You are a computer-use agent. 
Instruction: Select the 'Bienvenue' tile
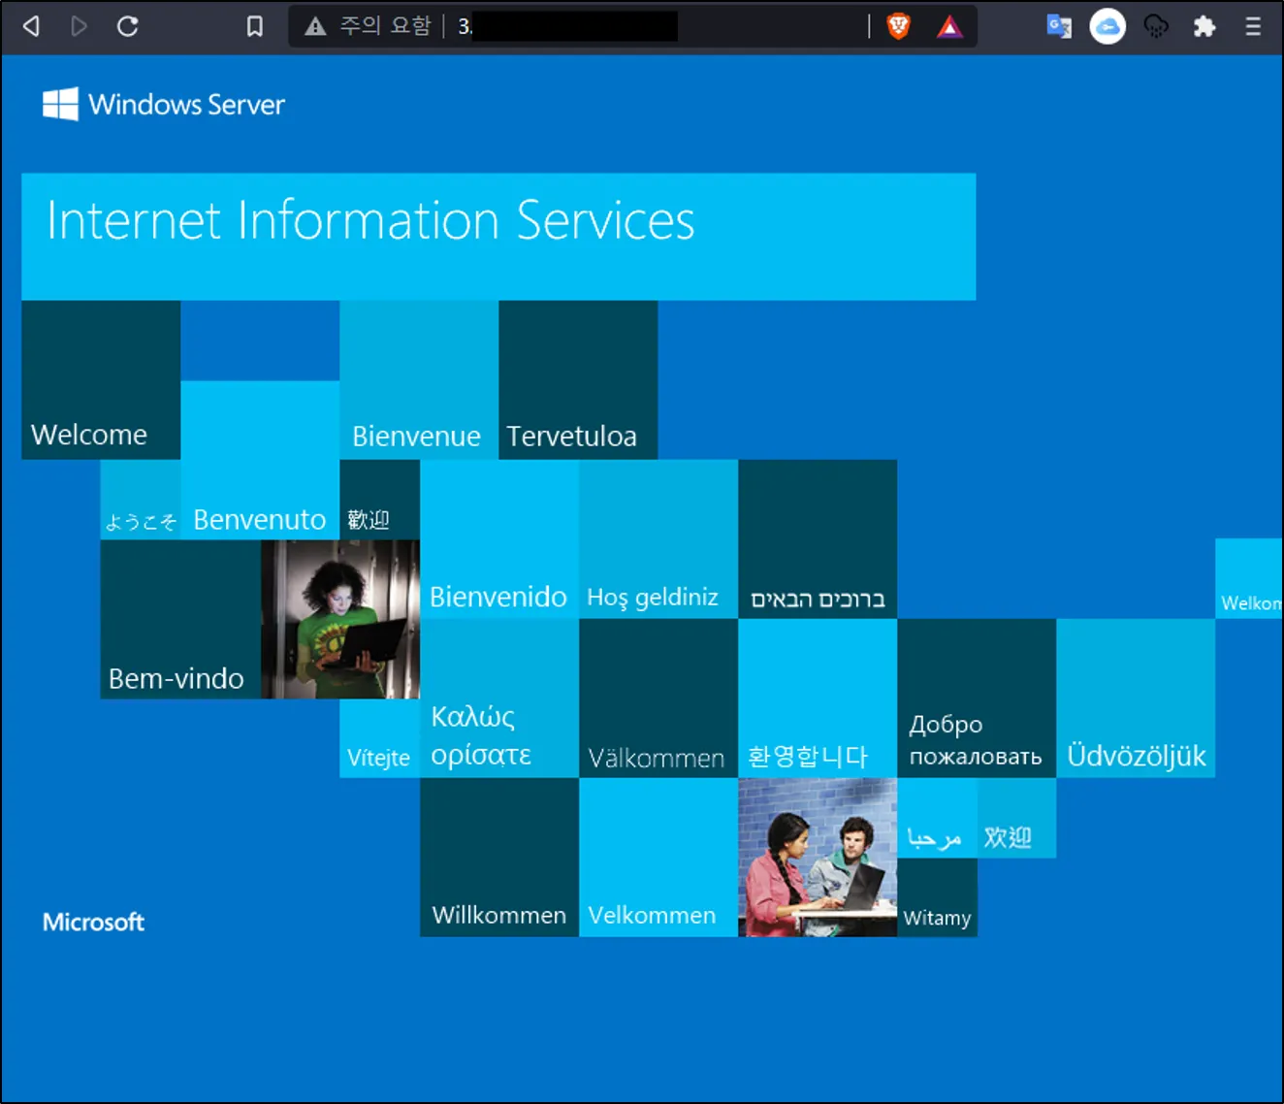click(419, 379)
